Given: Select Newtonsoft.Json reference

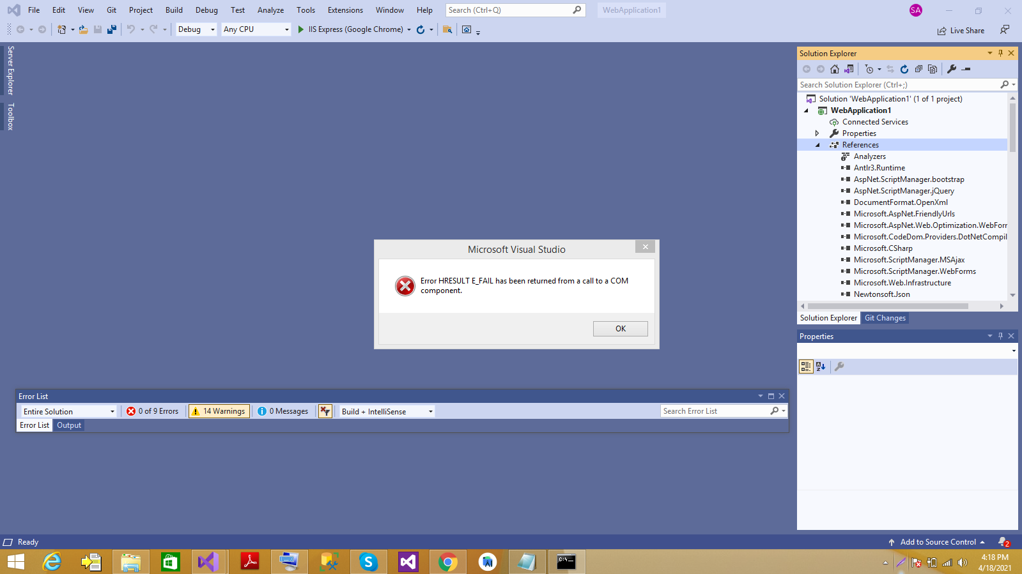Looking at the screenshot, I should tap(881, 294).
